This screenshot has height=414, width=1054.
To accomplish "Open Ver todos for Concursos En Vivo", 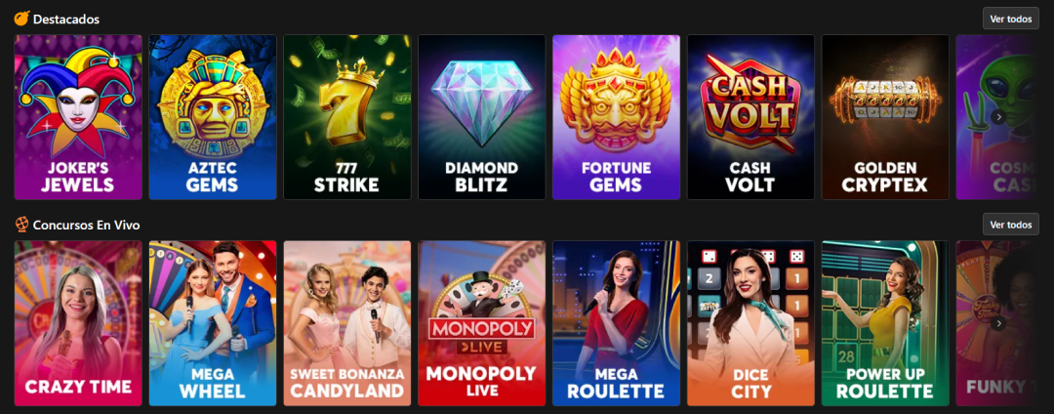I will click(x=1010, y=225).
